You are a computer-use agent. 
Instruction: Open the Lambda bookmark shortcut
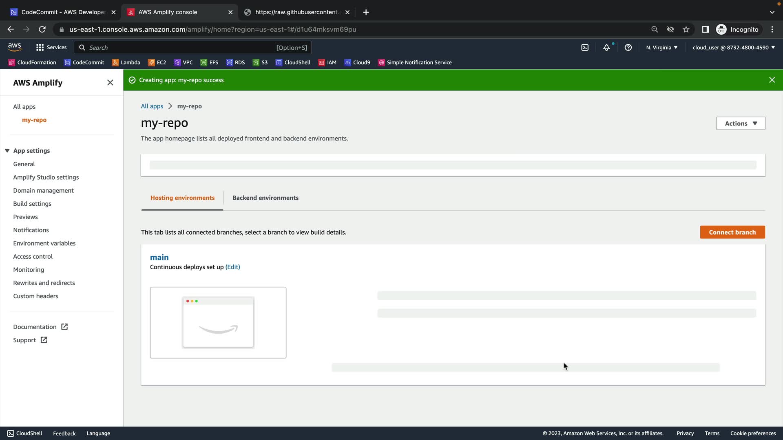[x=126, y=62]
